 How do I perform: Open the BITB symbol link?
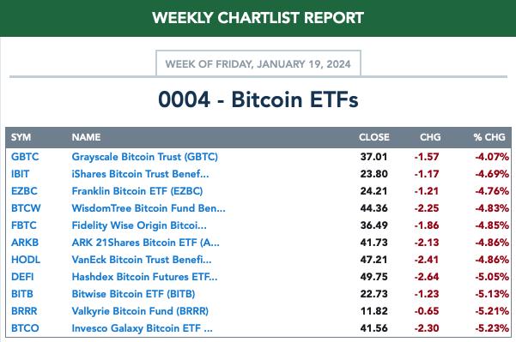coord(22,294)
